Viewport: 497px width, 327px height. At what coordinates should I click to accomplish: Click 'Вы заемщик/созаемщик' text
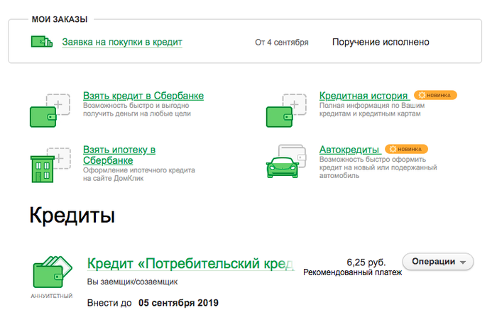click(133, 282)
